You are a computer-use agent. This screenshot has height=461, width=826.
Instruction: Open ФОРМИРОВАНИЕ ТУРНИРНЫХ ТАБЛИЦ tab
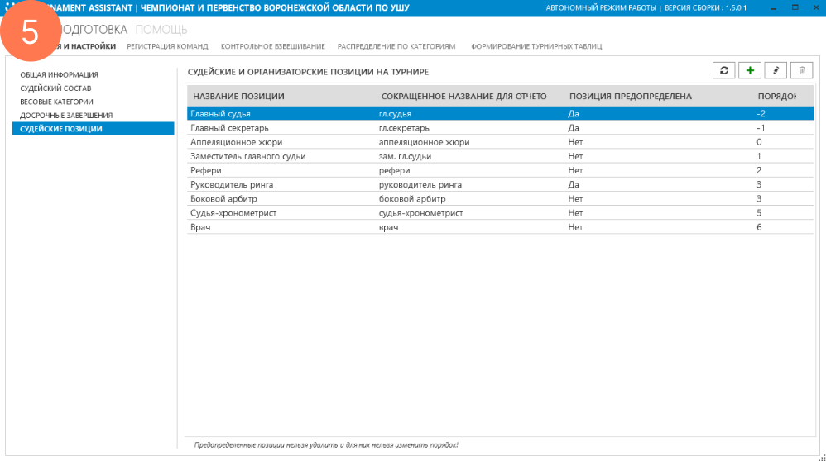click(x=536, y=47)
